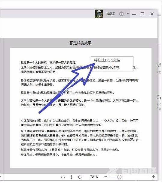Click fit-to-width horizontal arrows icon
The image size is (162, 183).
click(63, 177)
